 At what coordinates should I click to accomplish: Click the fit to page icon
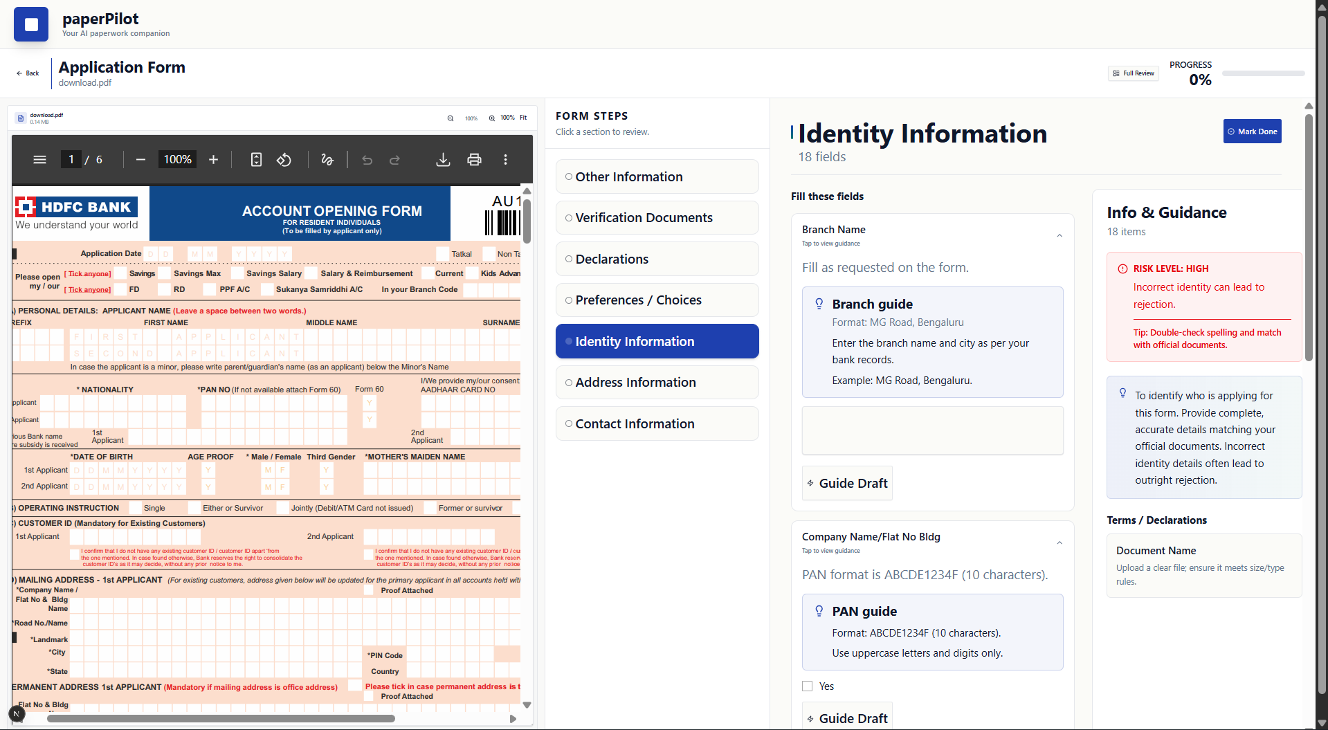[x=256, y=160]
